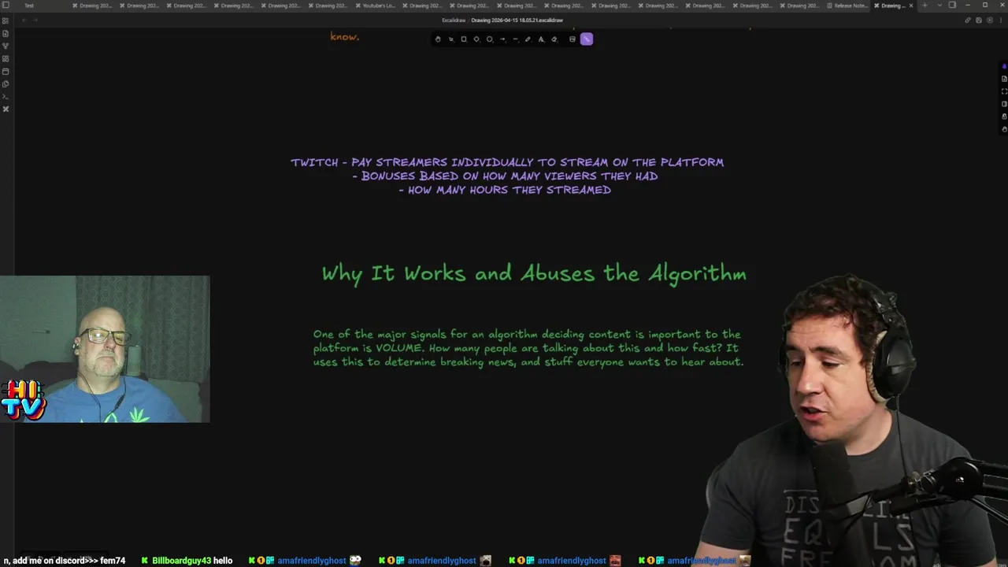Select the Text tool
The image size is (1008, 567).
[541, 39]
